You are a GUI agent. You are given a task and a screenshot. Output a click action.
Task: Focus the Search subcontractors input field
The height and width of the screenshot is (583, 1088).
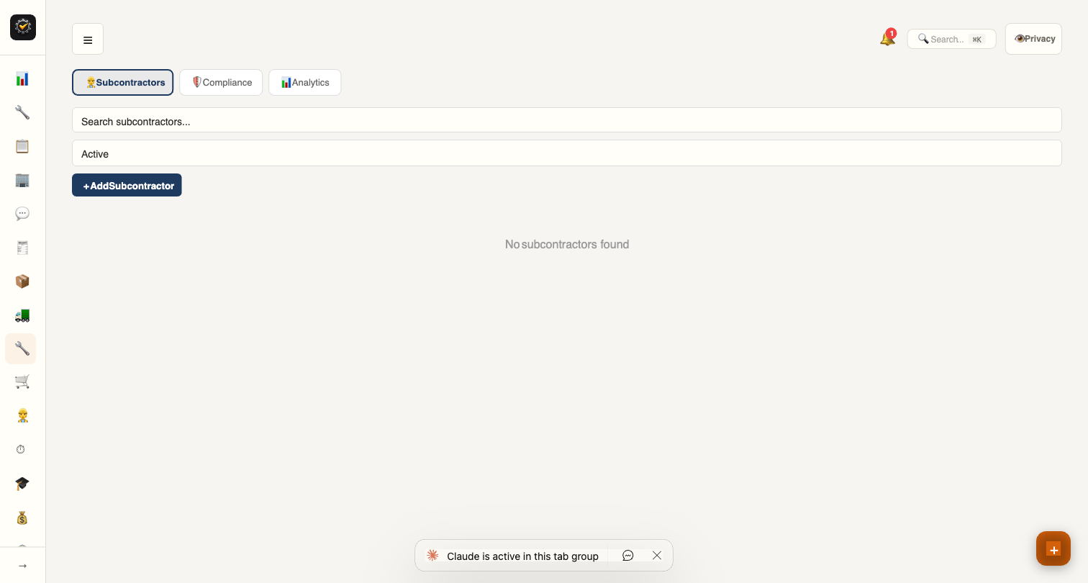567,120
